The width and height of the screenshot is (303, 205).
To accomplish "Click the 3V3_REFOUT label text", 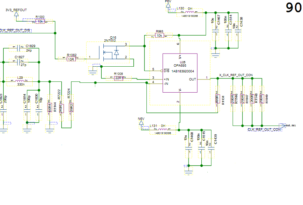I will 16,10.
